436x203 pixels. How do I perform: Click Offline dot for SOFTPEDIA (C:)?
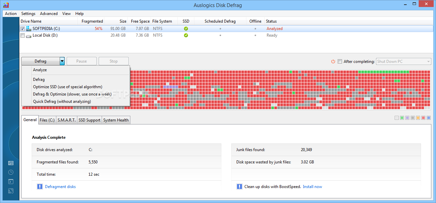click(255, 29)
